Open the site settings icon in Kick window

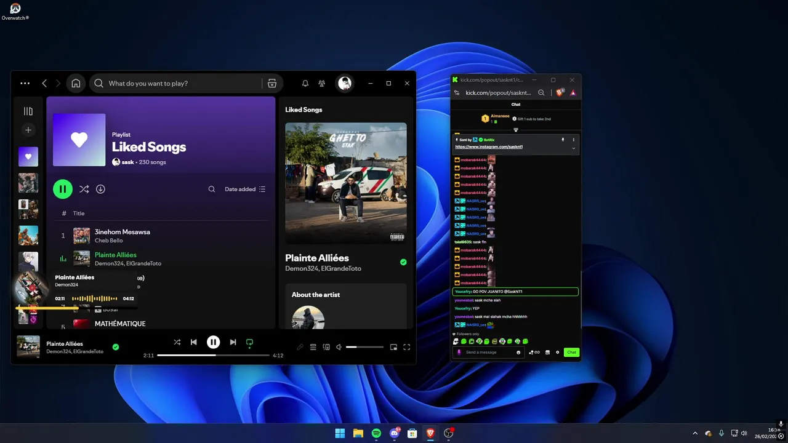point(456,93)
